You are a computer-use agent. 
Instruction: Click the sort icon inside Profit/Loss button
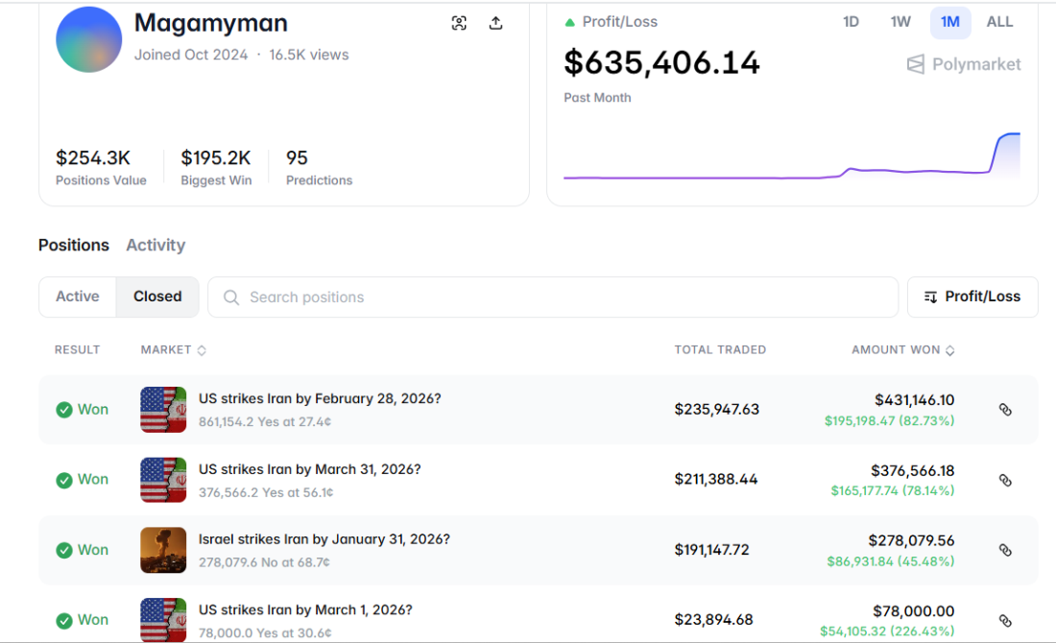click(x=930, y=298)
